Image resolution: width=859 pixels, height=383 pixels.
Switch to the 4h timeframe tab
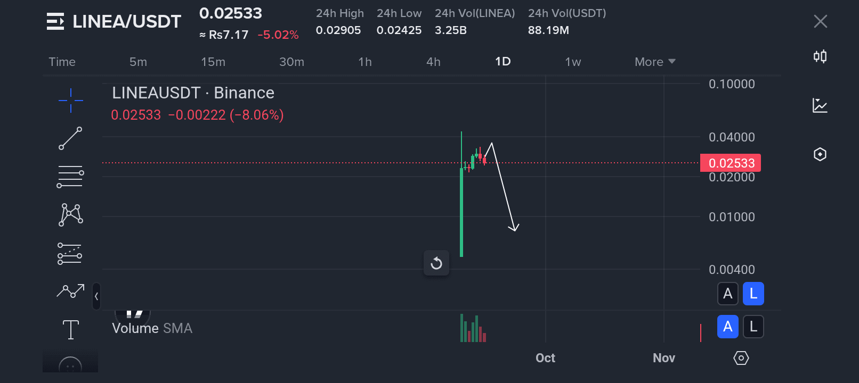(x=433, y=62)
